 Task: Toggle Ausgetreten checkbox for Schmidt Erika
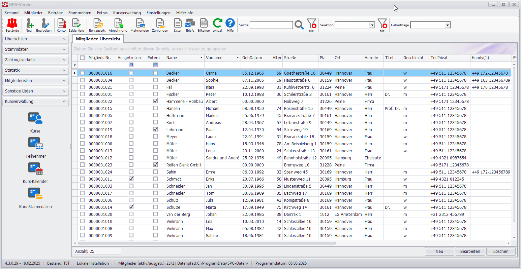(131, 179)
